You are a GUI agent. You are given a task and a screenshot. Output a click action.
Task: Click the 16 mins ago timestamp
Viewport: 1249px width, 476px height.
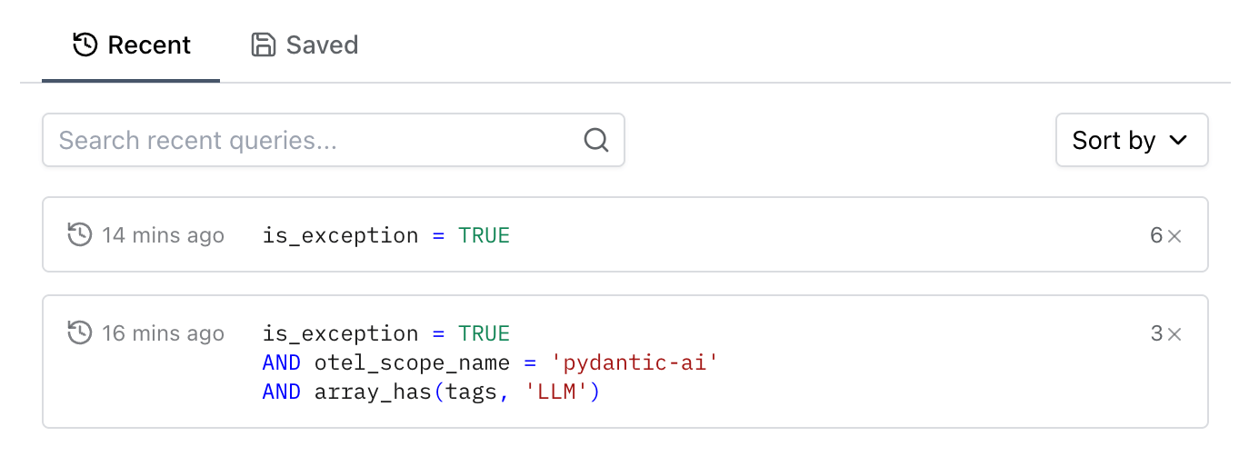pos(163,333)
